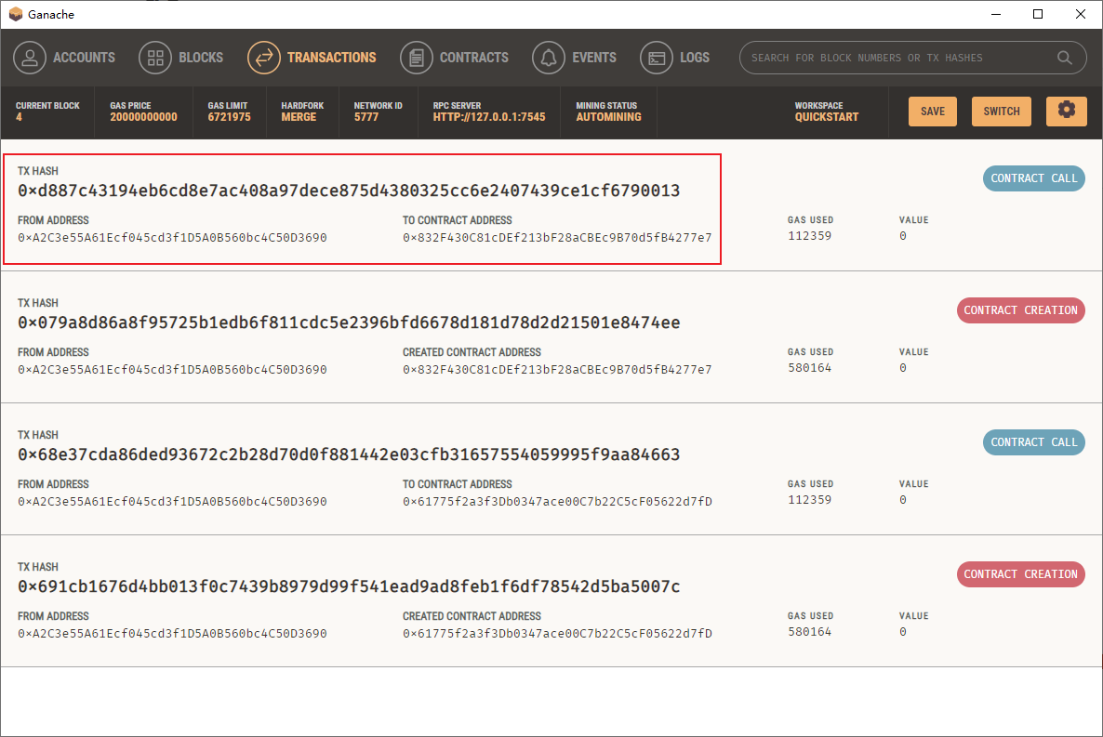This screenshot has width=1103, height=737.
Task: Click the gas price value 20000000000
Action: [143, 117]
